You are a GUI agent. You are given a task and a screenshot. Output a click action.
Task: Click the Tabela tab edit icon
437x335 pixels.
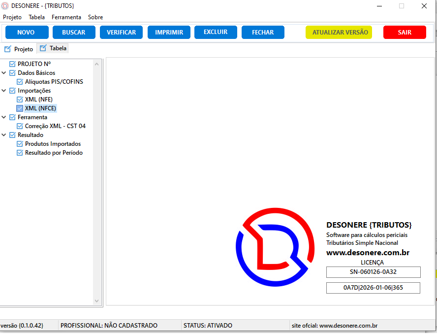pyautogui.click(x=43, y=48)
